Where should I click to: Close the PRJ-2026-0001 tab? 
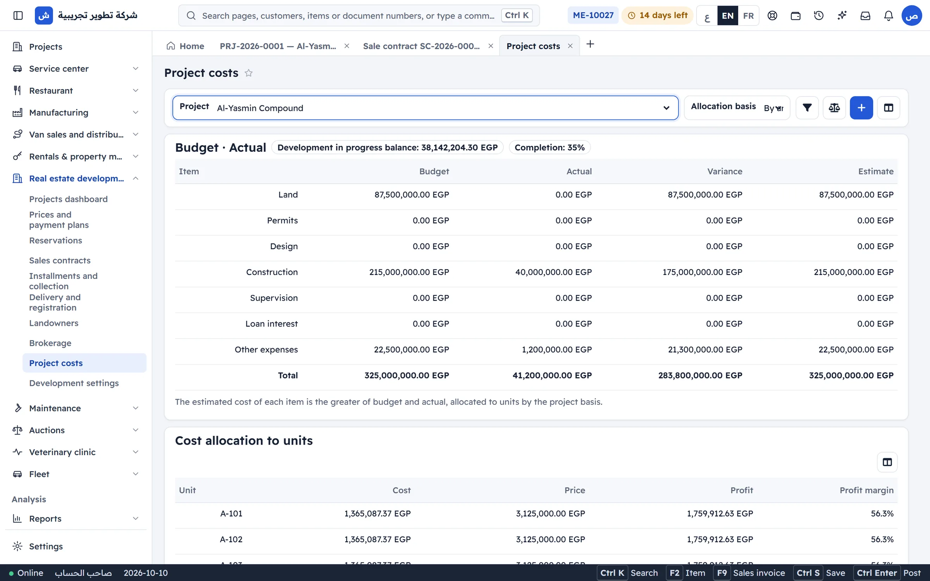click(x=347, y=46)
